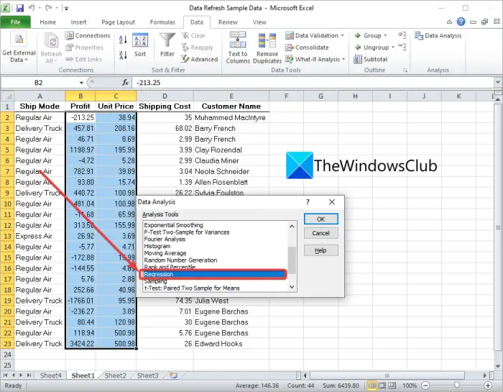Switch to Page Layout view in status bar
Screen dimensions: 503x392
(x=382, y=386)
